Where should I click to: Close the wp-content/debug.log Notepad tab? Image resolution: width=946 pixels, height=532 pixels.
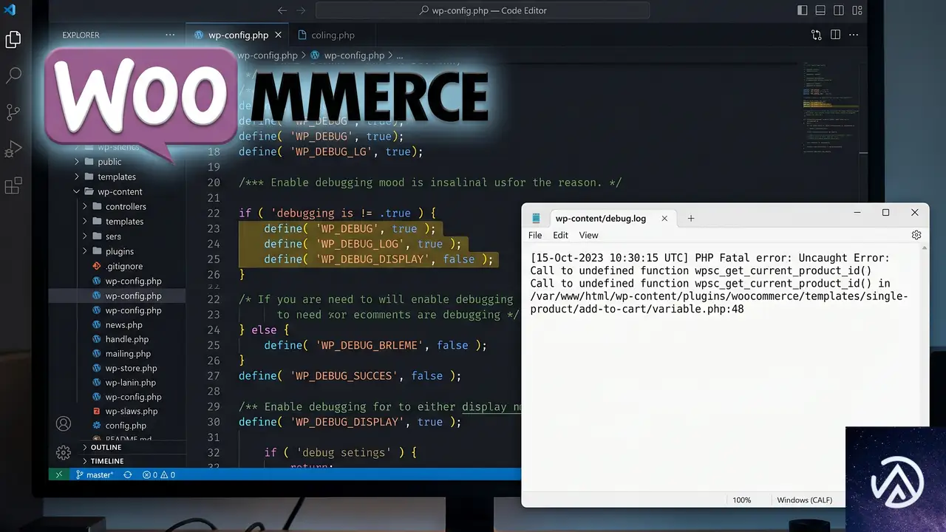(664, 218)
